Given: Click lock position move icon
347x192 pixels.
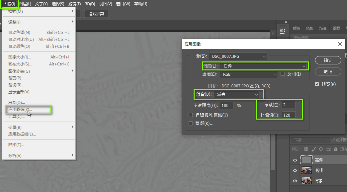Looking at the screenshot, I should click(321, 149).
